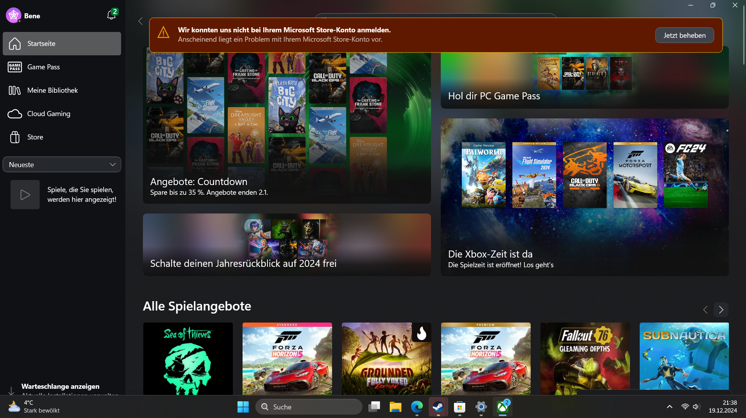Open the Forza Horizon 5 Premium tile
The image size is (746, 418).
tap(486, 359)
